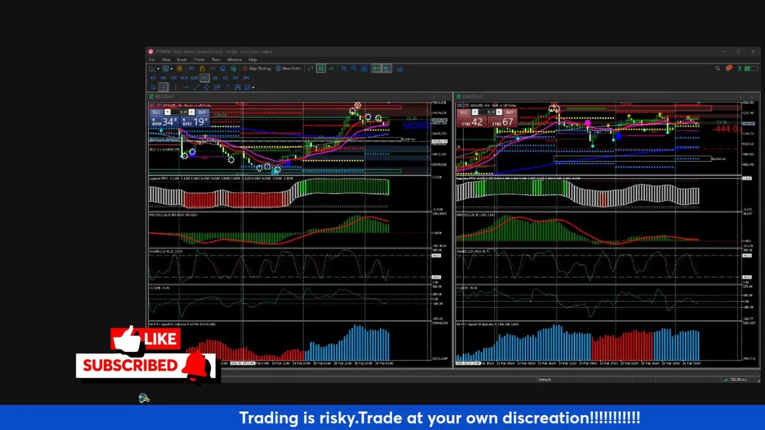Switch to bar chart display
The width and height of the screenshot is (765, 430).
[310, 69]
